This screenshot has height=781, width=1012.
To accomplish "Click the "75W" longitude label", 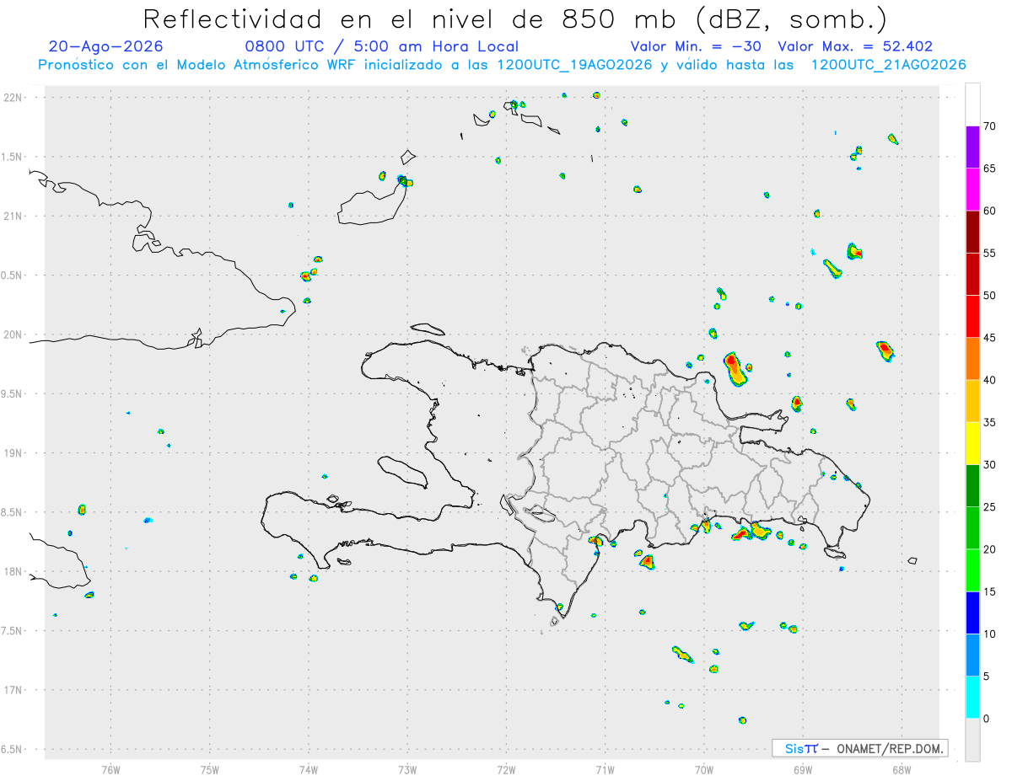I will (210, 769).
